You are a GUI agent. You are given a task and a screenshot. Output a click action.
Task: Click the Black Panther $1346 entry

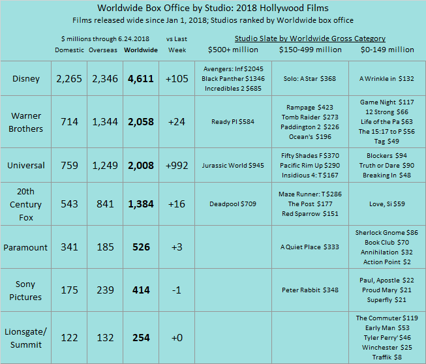pyautogui.click(x=233, y=78)
